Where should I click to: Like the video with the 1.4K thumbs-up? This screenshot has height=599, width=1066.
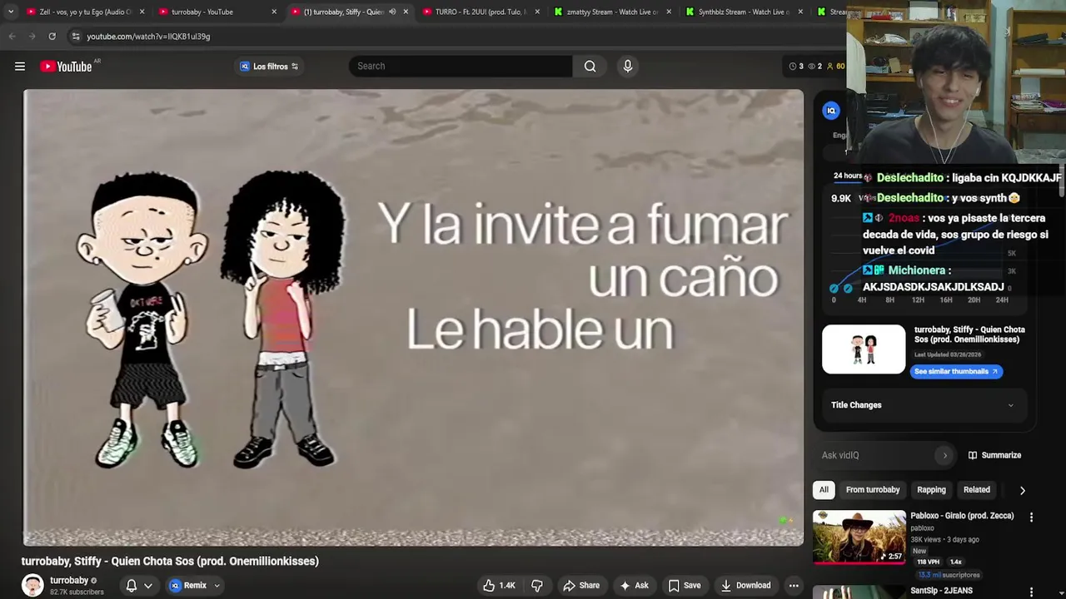[500, 586]
